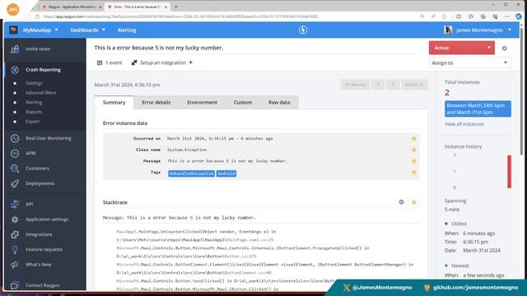The height and width of the screenshot is (296, 527).
Task: View site information lock icon
Action: click(37, 16)
